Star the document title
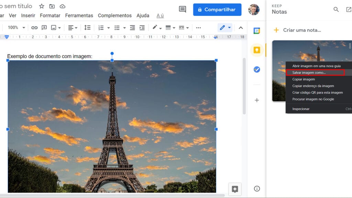This screenshot has width=352, height=198. [42, 6]
